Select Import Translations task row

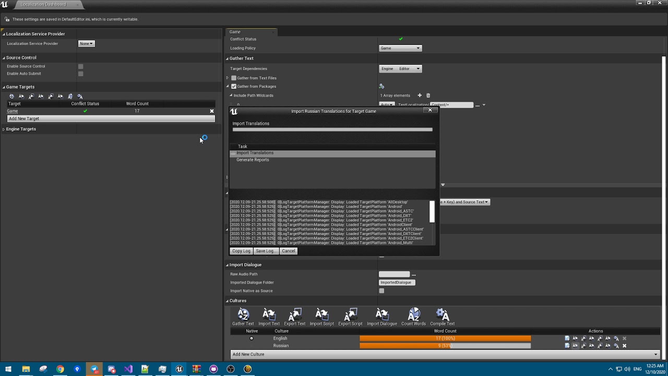(x=332, y=153)
